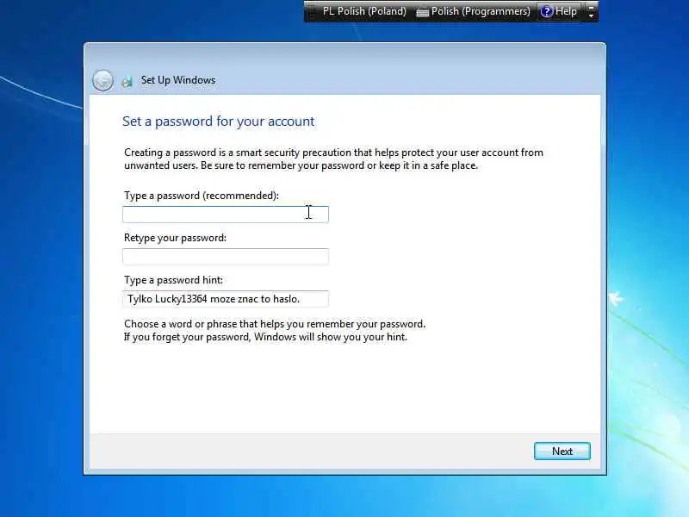Click the Type a password (recommended) label
This screenshot has height=517, width=689.
(202, 196)
